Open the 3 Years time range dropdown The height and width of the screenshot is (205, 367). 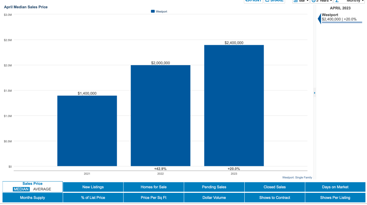[321, 1]
